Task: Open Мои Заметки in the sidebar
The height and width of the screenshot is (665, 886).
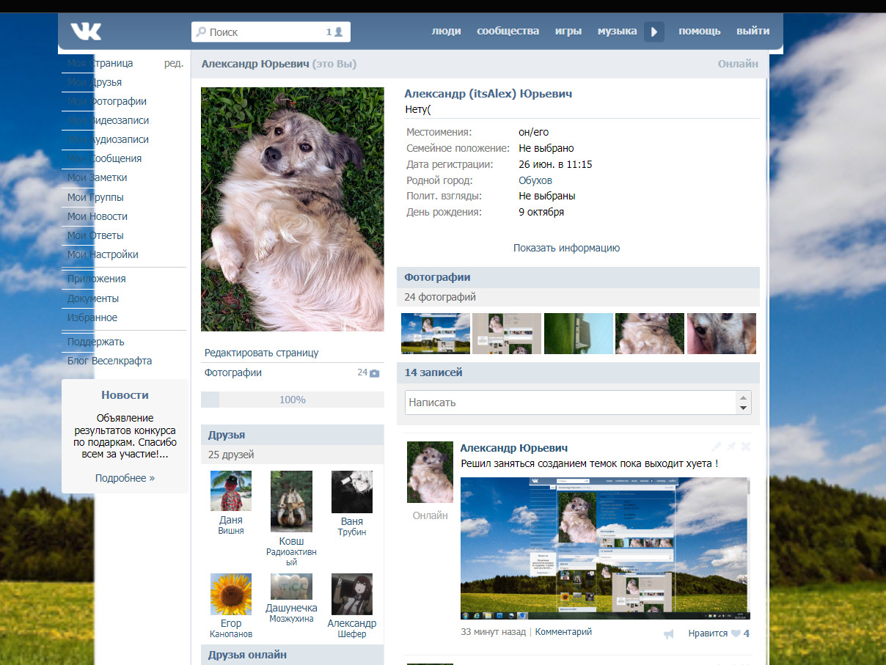Action: pos(98,177)
